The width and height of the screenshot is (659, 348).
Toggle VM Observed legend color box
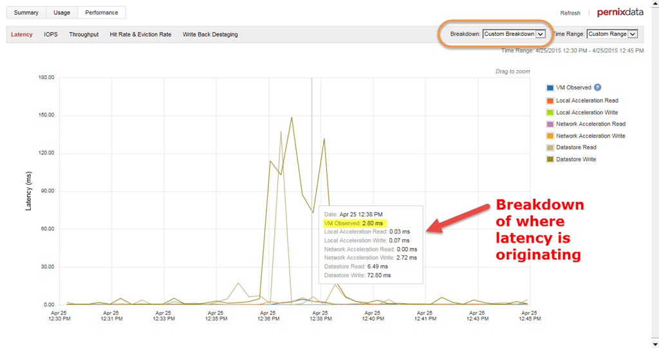pos(550,88)
